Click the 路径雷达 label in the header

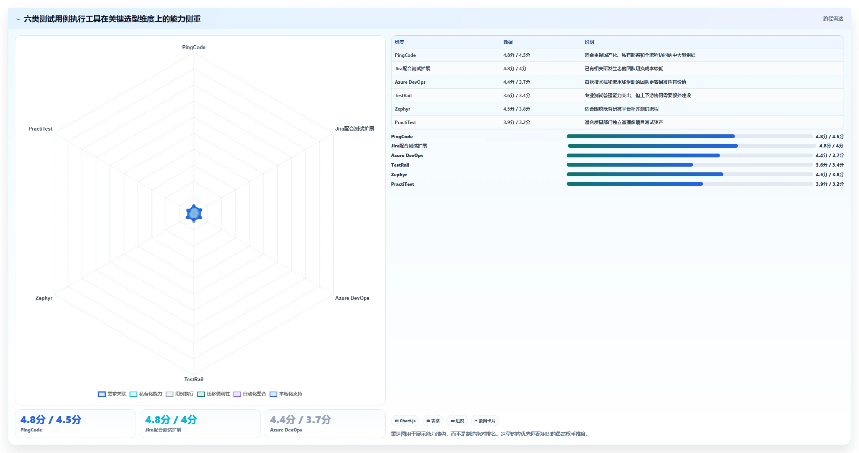(x=833, y=18)
